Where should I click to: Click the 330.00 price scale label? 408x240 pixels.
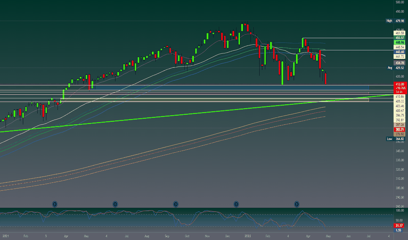click(400, 160)
